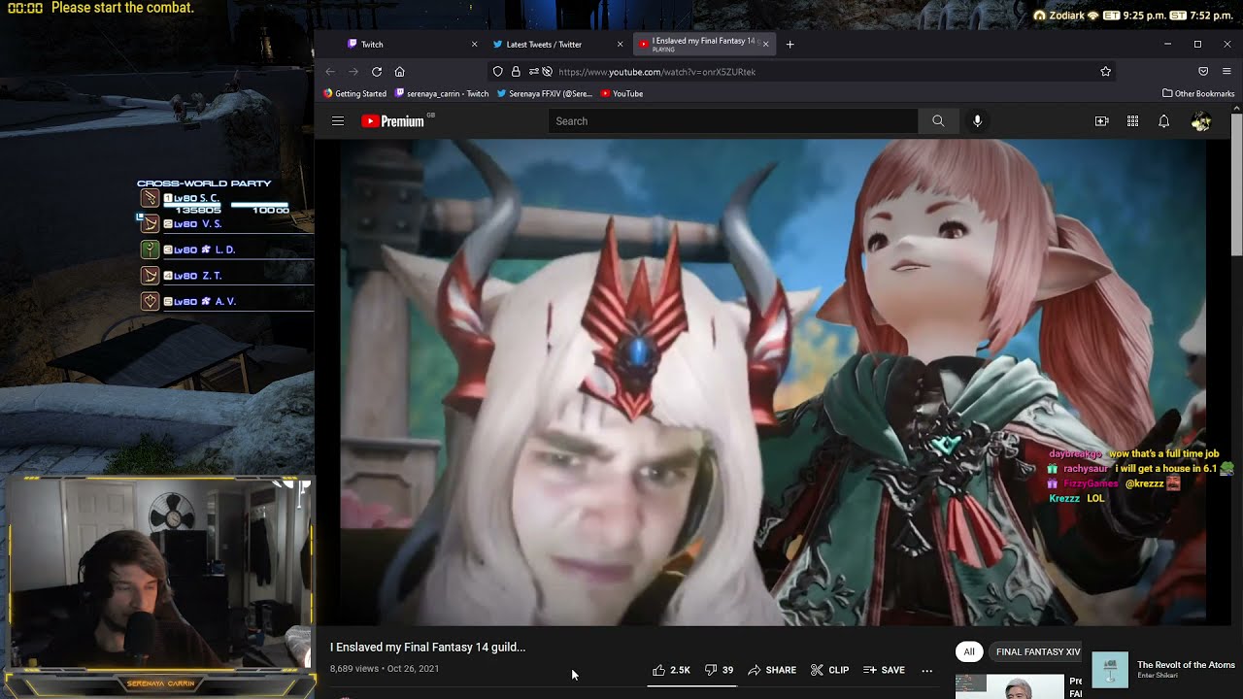
Task: Open YouTube notifications bell
Action: (1163, 121)
